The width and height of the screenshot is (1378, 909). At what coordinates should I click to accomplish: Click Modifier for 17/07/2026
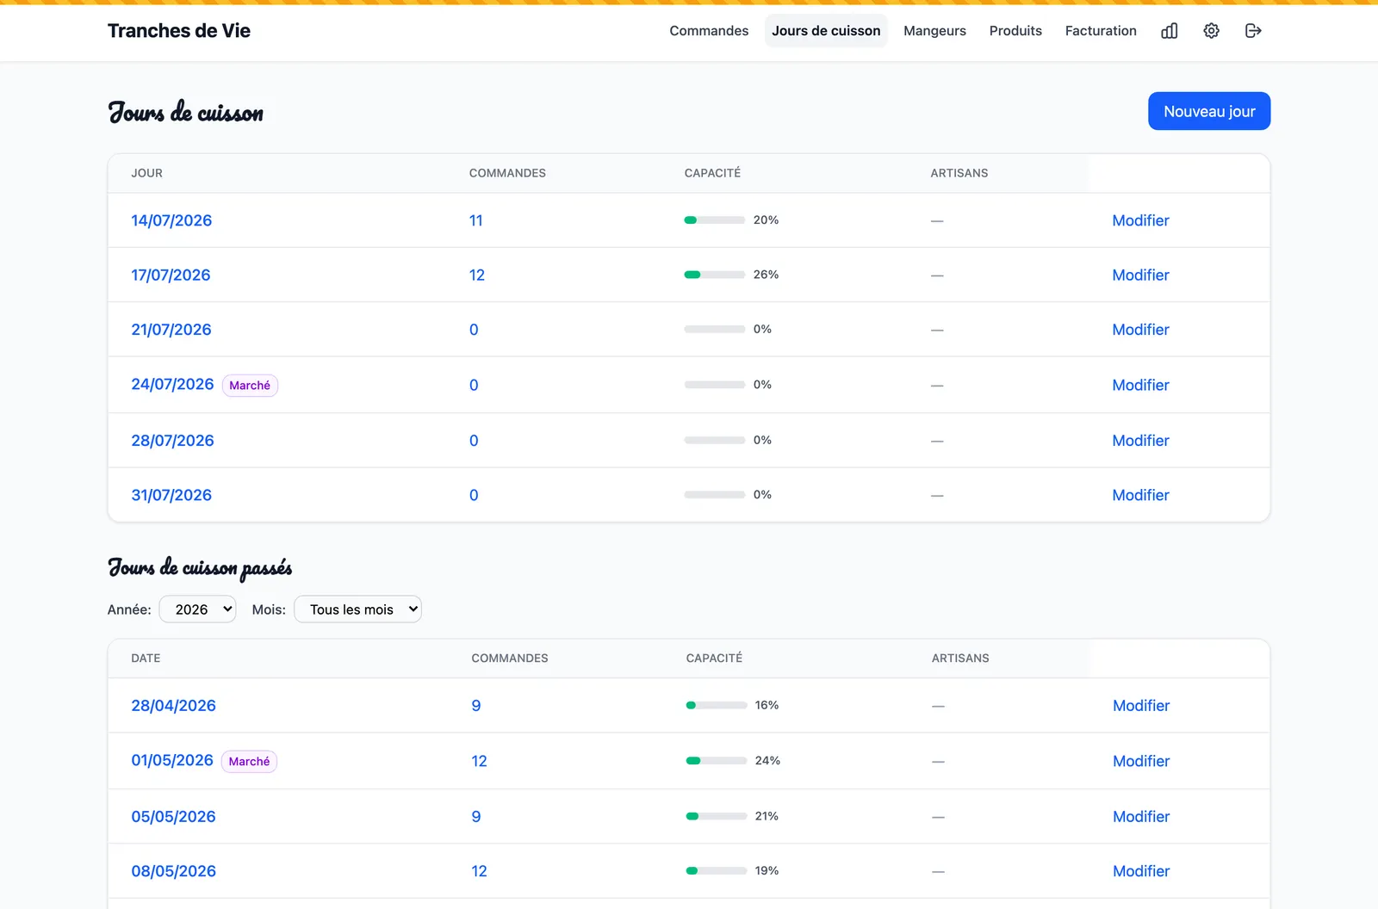tap(1140, 275)
